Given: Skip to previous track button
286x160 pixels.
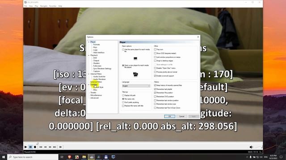Looking at the screenshot, I should coord(41,147).
